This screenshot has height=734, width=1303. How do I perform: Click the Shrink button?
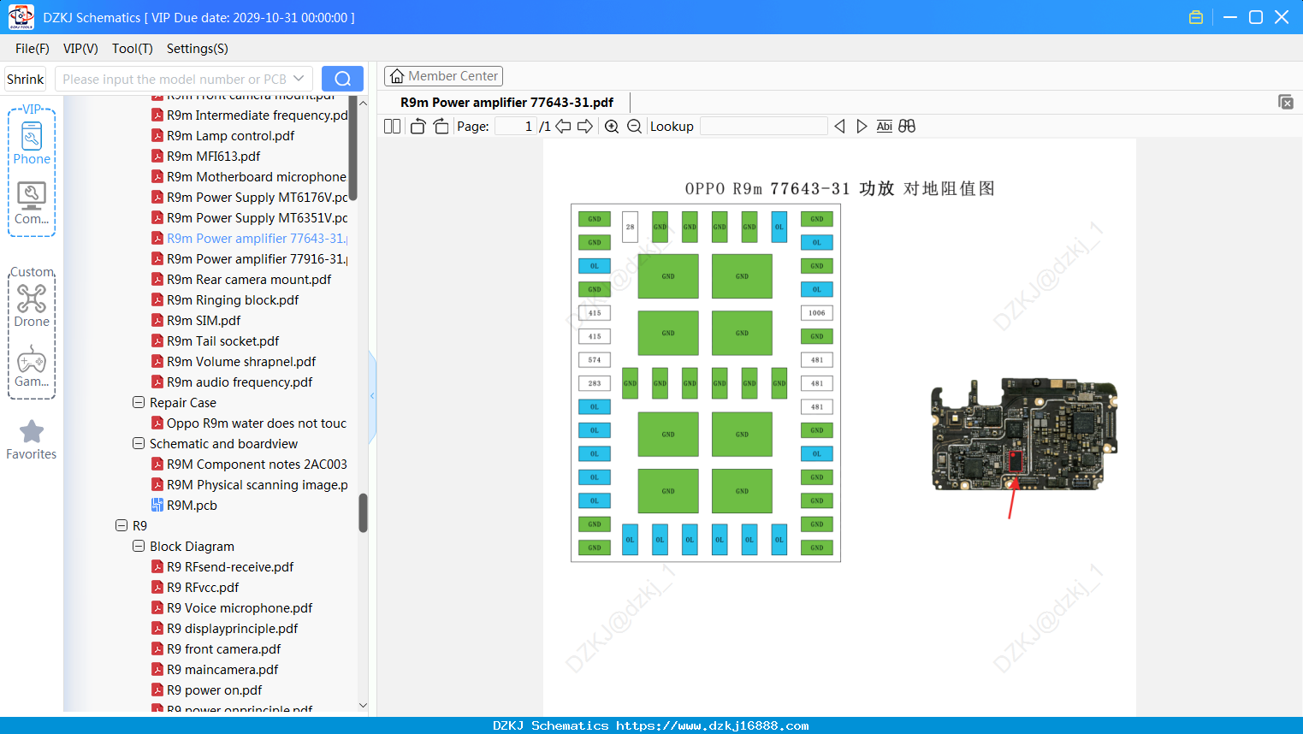click(26, 79)
